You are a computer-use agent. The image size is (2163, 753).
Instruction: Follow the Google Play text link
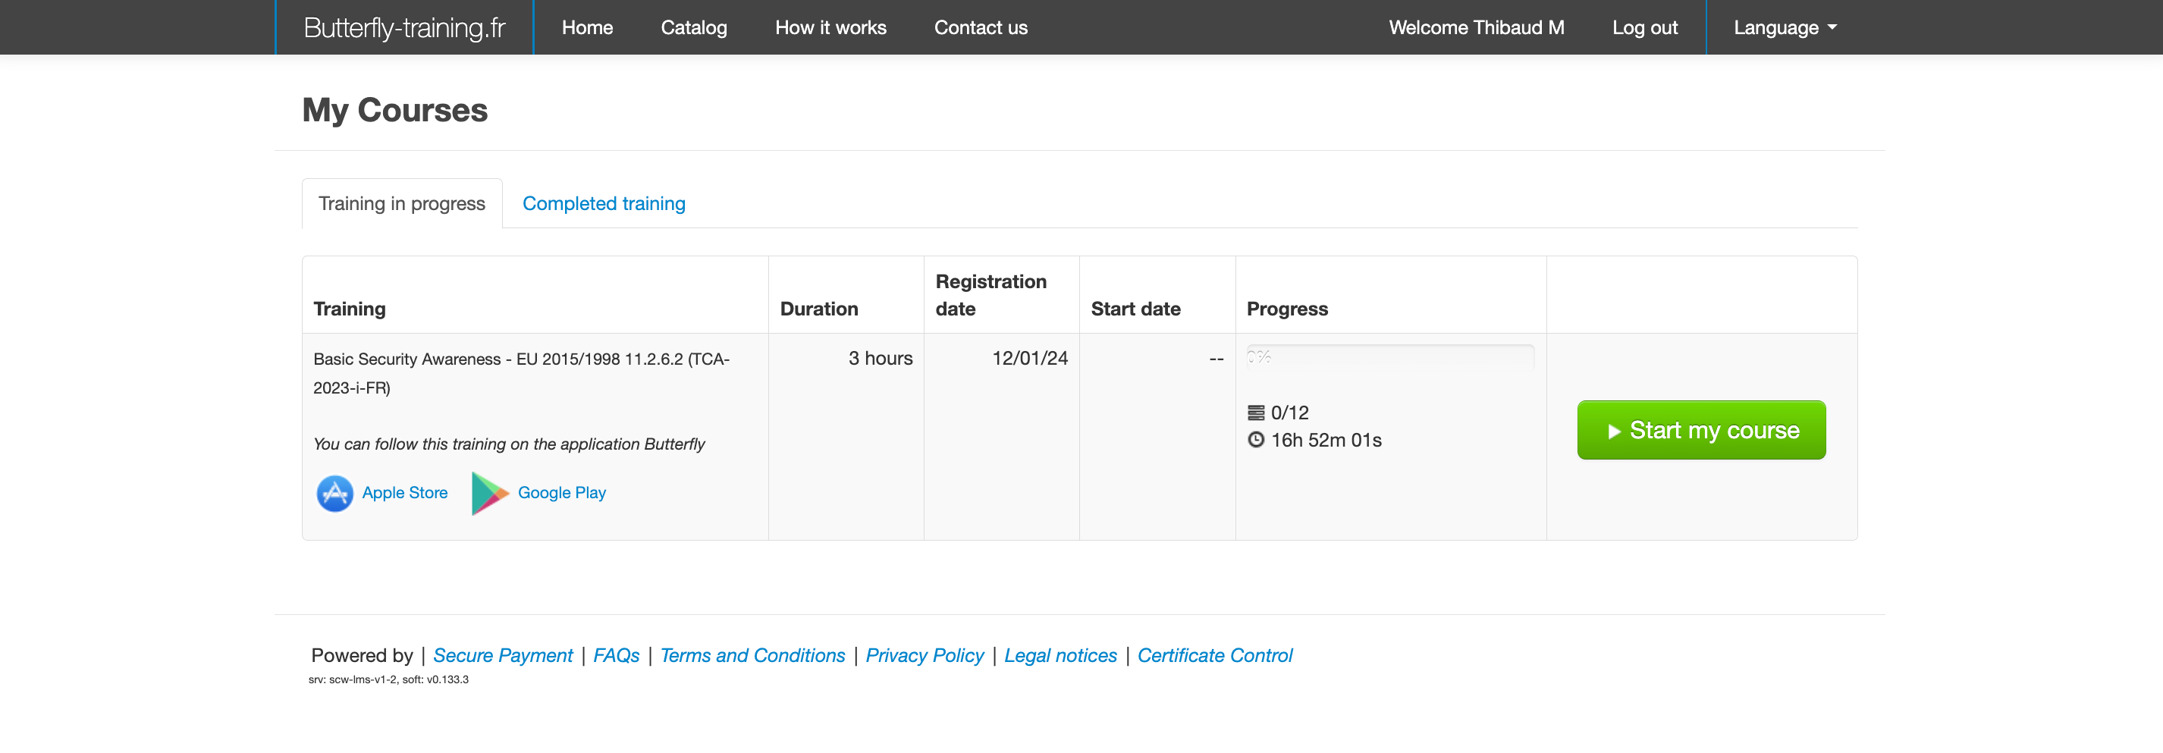pyautogui.click(x=561, y=493)
